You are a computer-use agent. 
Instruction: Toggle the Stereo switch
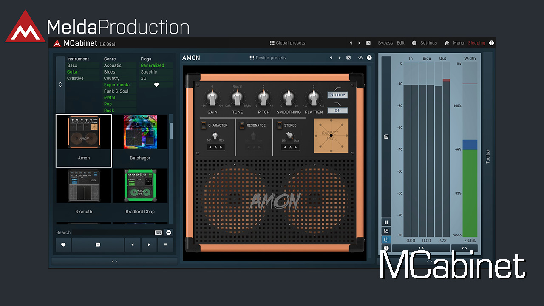(x=280, y=125)
